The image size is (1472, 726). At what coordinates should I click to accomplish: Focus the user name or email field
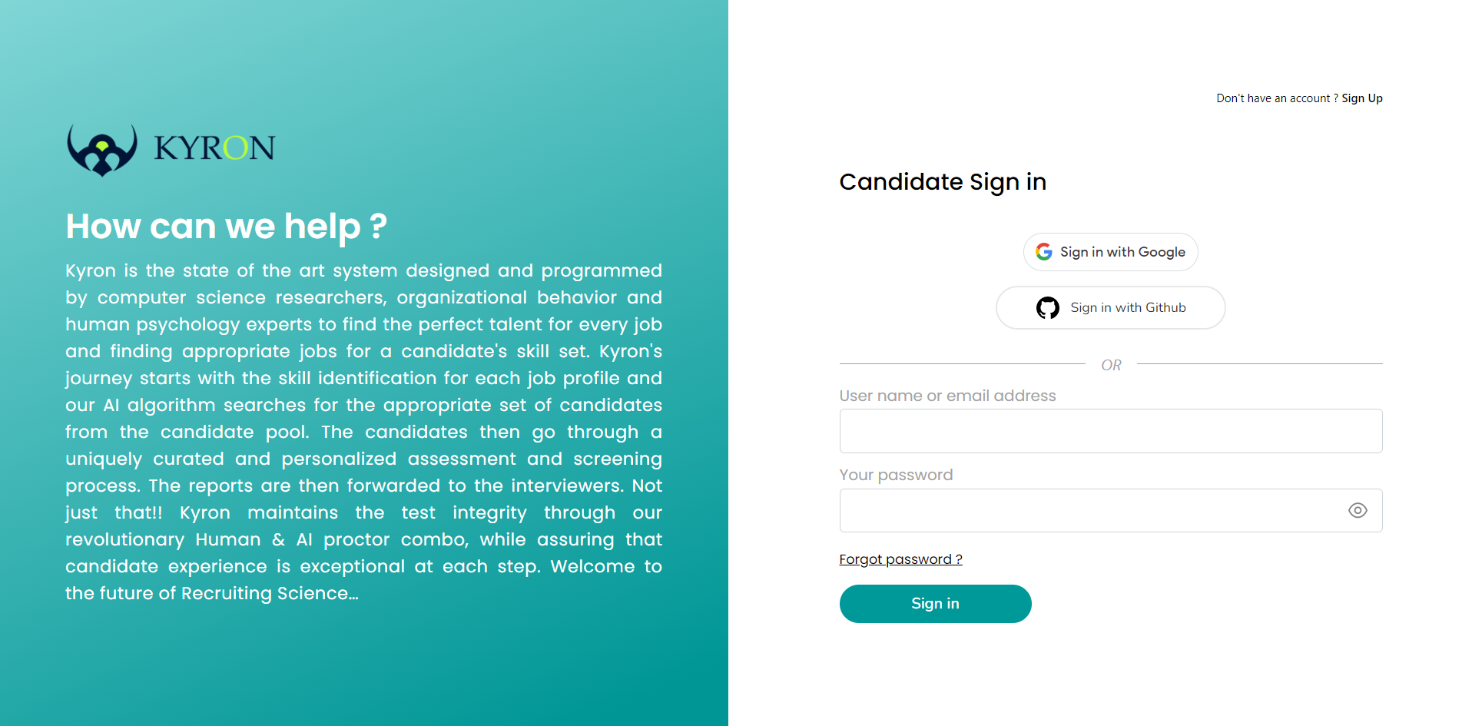(1110, 431)
